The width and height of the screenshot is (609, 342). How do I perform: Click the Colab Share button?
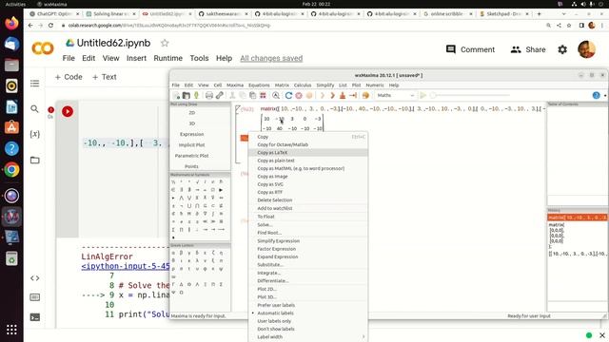click(x=528, y=49)
